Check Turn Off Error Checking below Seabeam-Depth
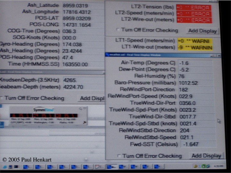Viewport: 231px width, 173px height. (x=2, y=98)
